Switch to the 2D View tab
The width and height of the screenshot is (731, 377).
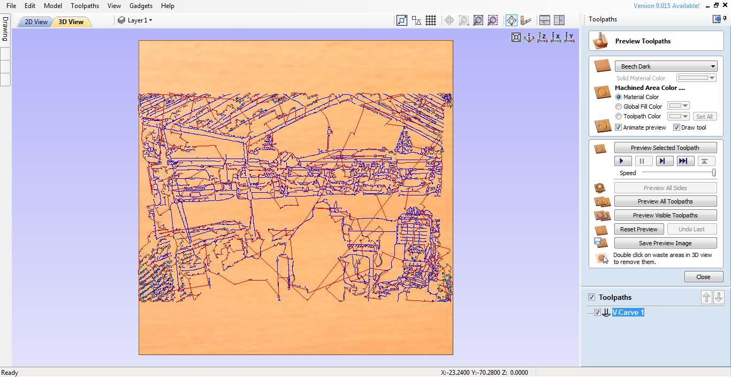click(x=36, y=22)
